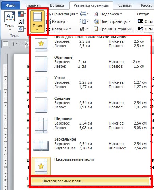Click the Подложка watermark icon
The width and height of the screenshot is (154, 190).
point(96,14)
